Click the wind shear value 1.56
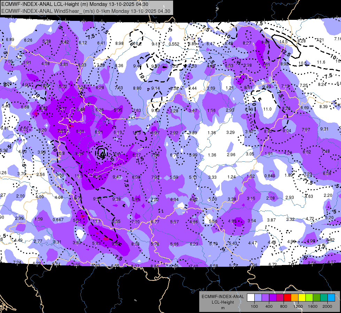341x313 pixels. pos(211,111)
